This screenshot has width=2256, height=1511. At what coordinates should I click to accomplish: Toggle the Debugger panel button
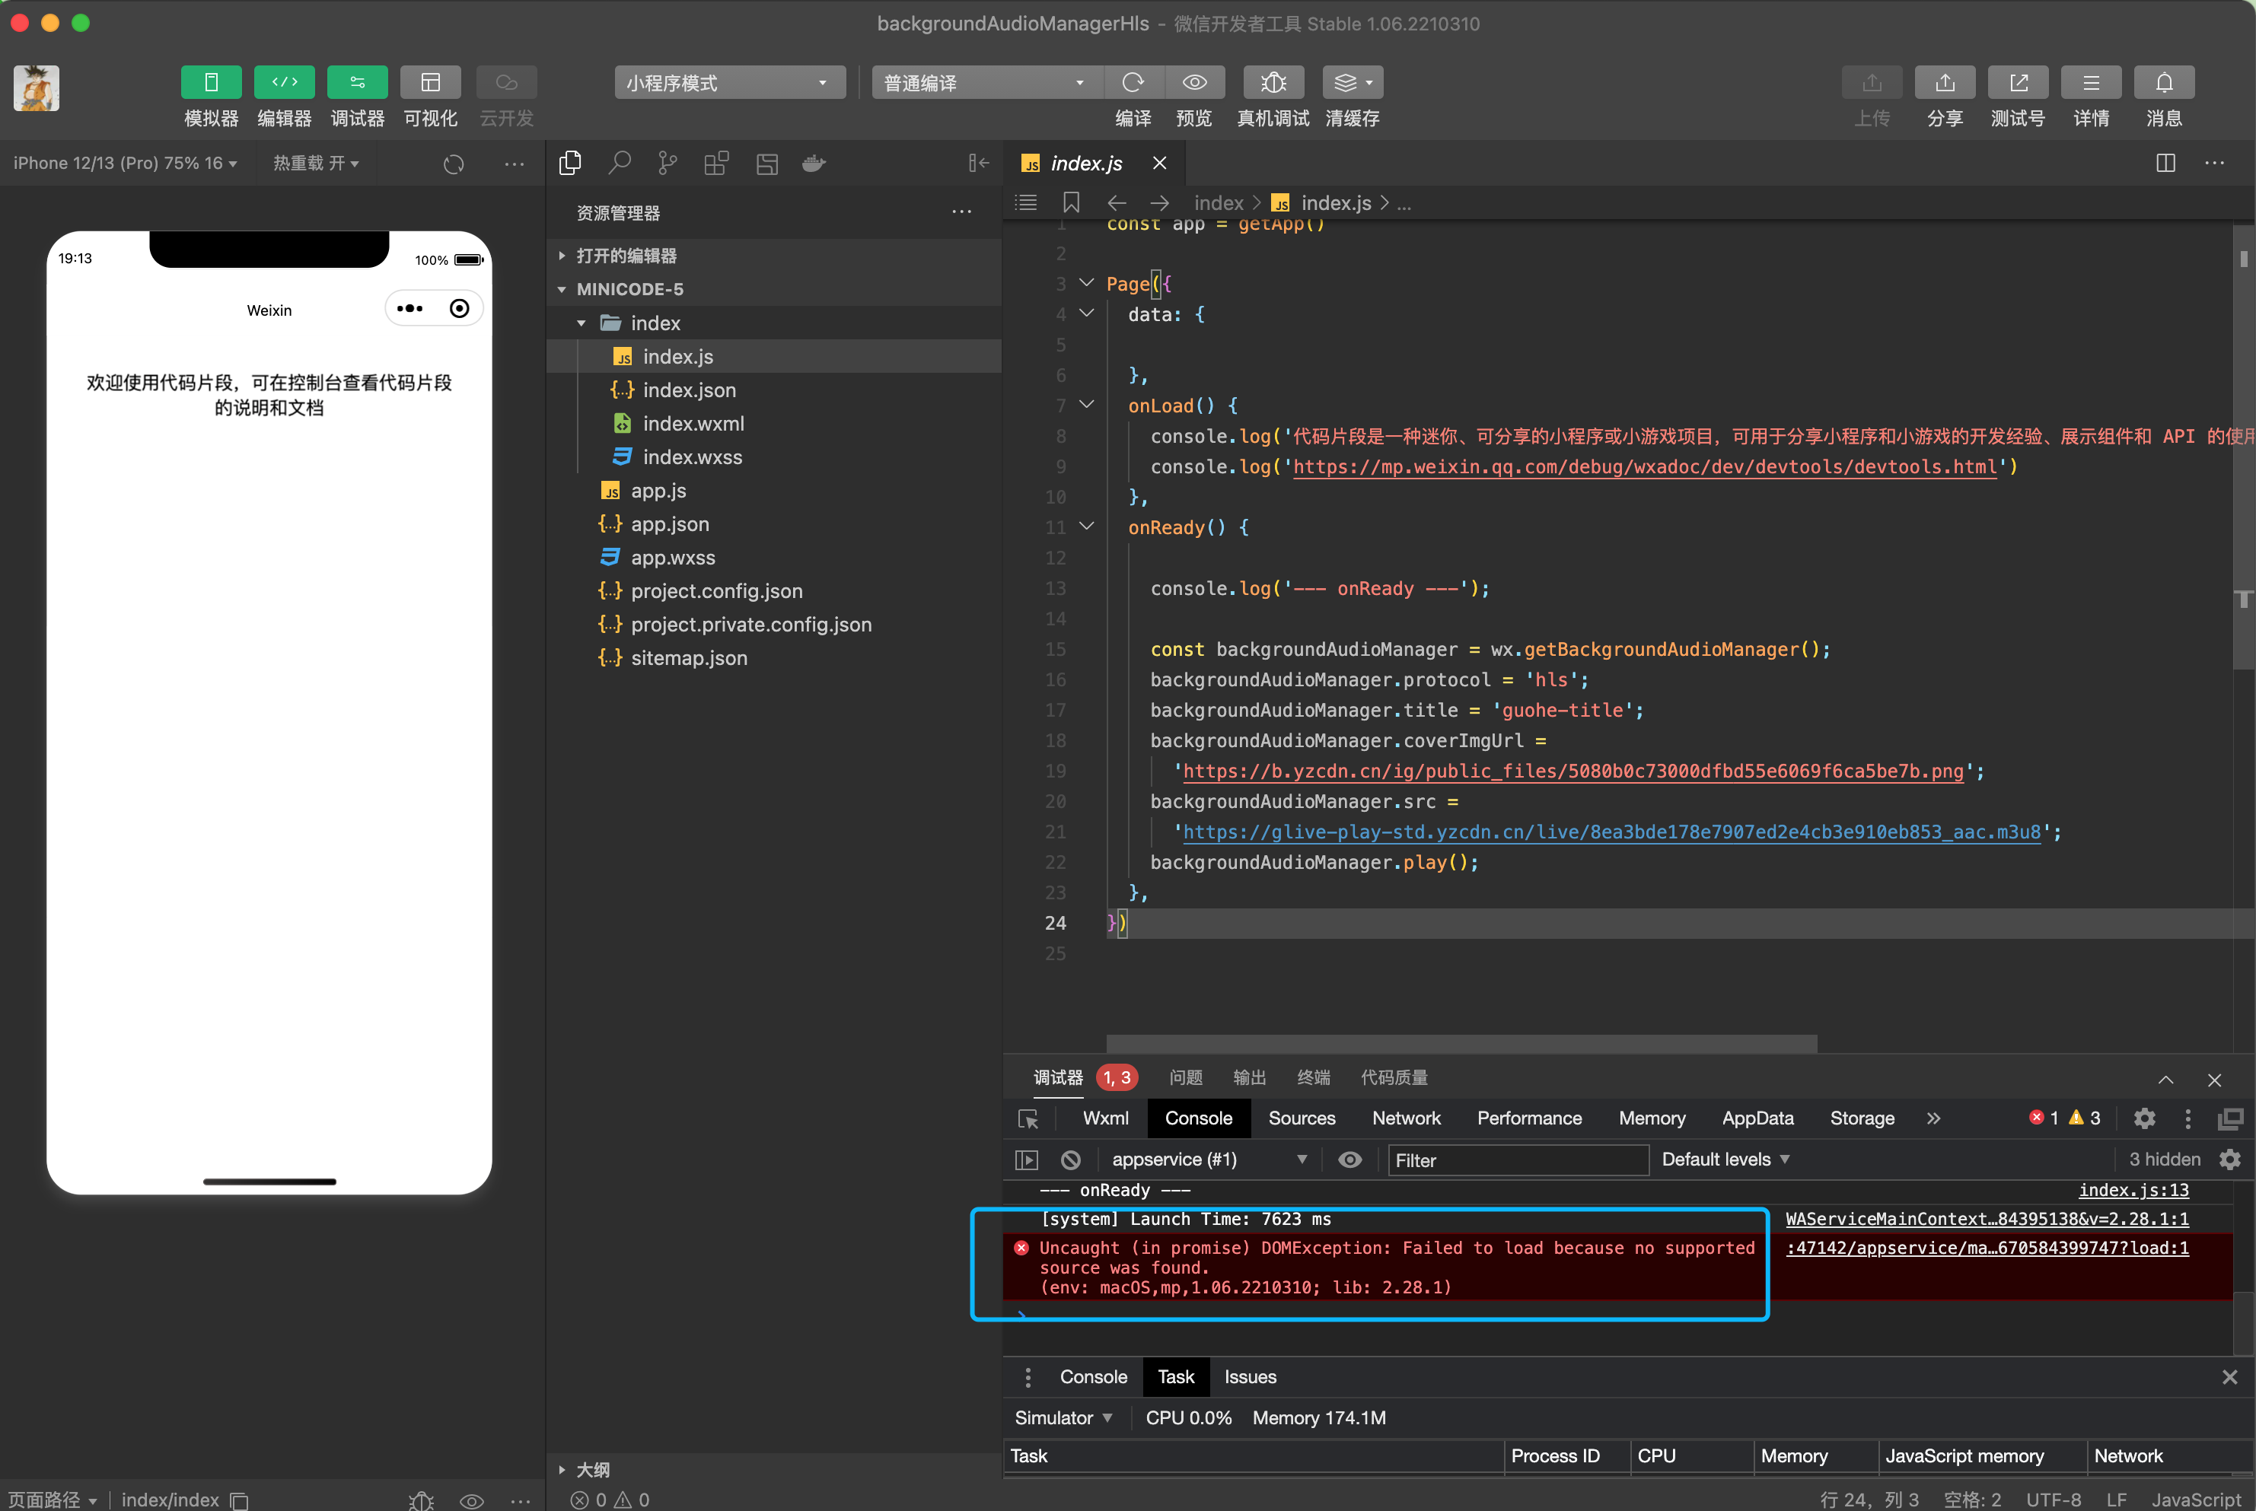point(357,83)
